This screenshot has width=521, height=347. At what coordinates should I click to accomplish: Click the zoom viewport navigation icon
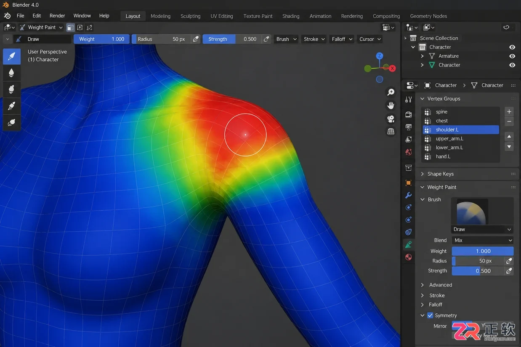click(x=391, y=92)
